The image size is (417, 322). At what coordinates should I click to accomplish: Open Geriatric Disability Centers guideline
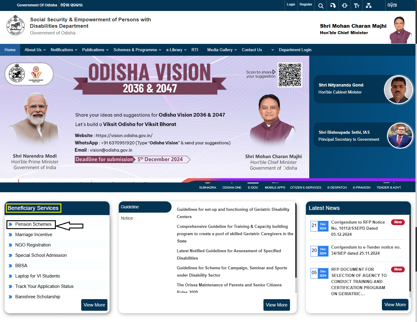pyautogui.click(x=233, y=213)
